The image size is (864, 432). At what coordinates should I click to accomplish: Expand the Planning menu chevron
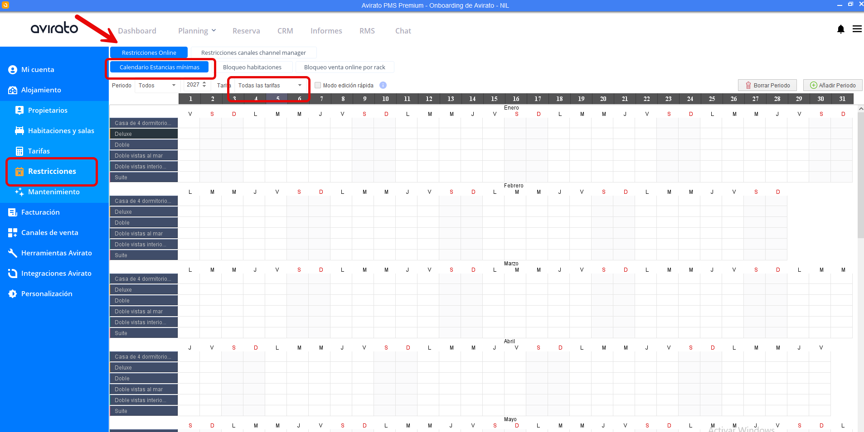click(214, 30)
